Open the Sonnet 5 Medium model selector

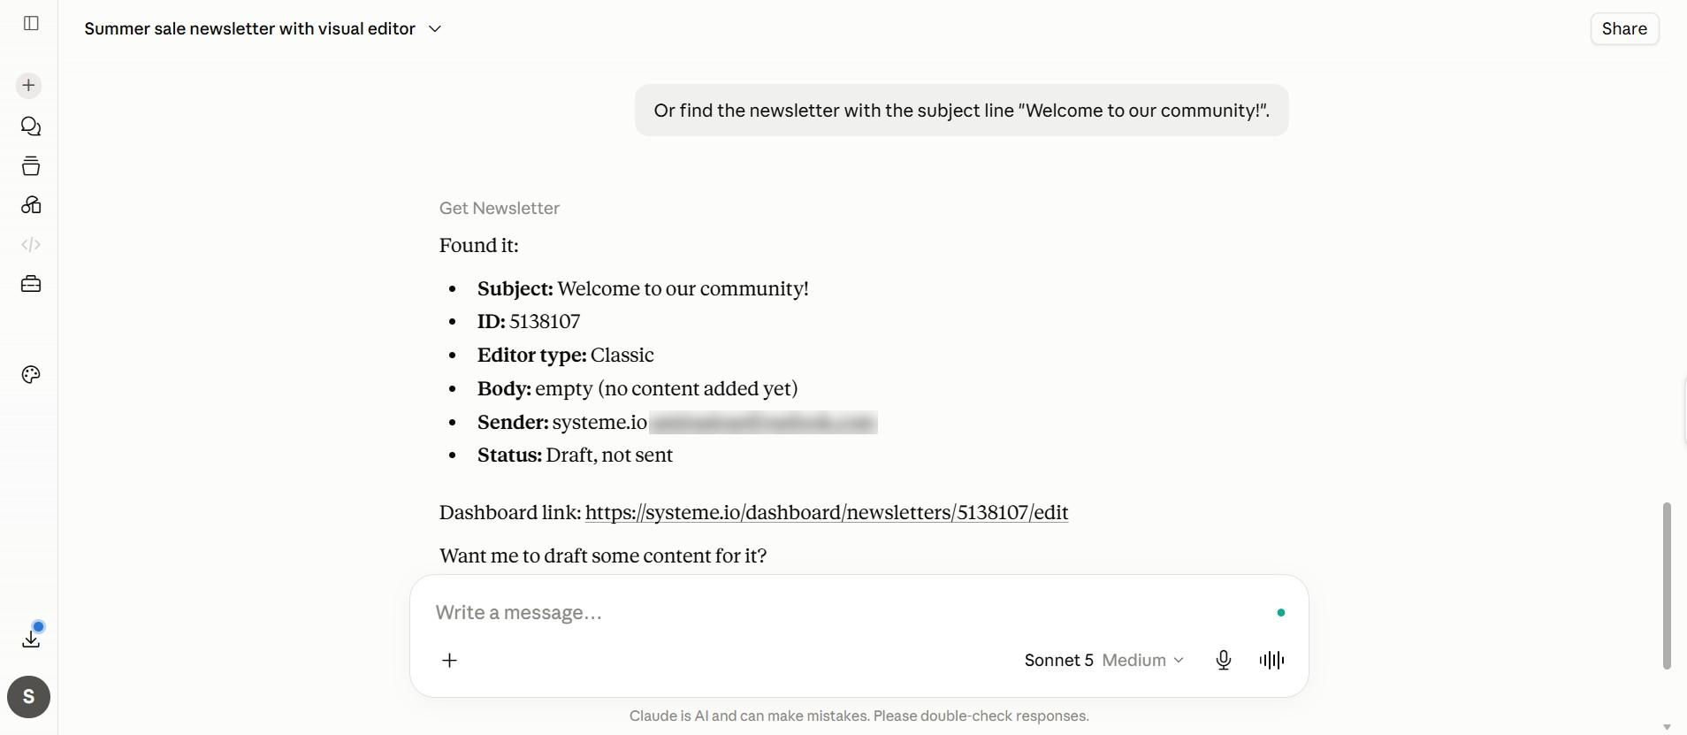click(x=1103, y=660)
